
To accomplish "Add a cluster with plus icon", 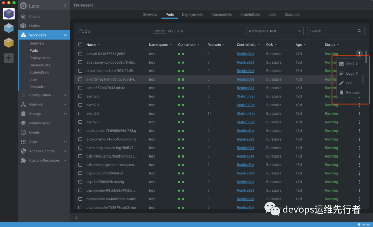I will [9, 58].
